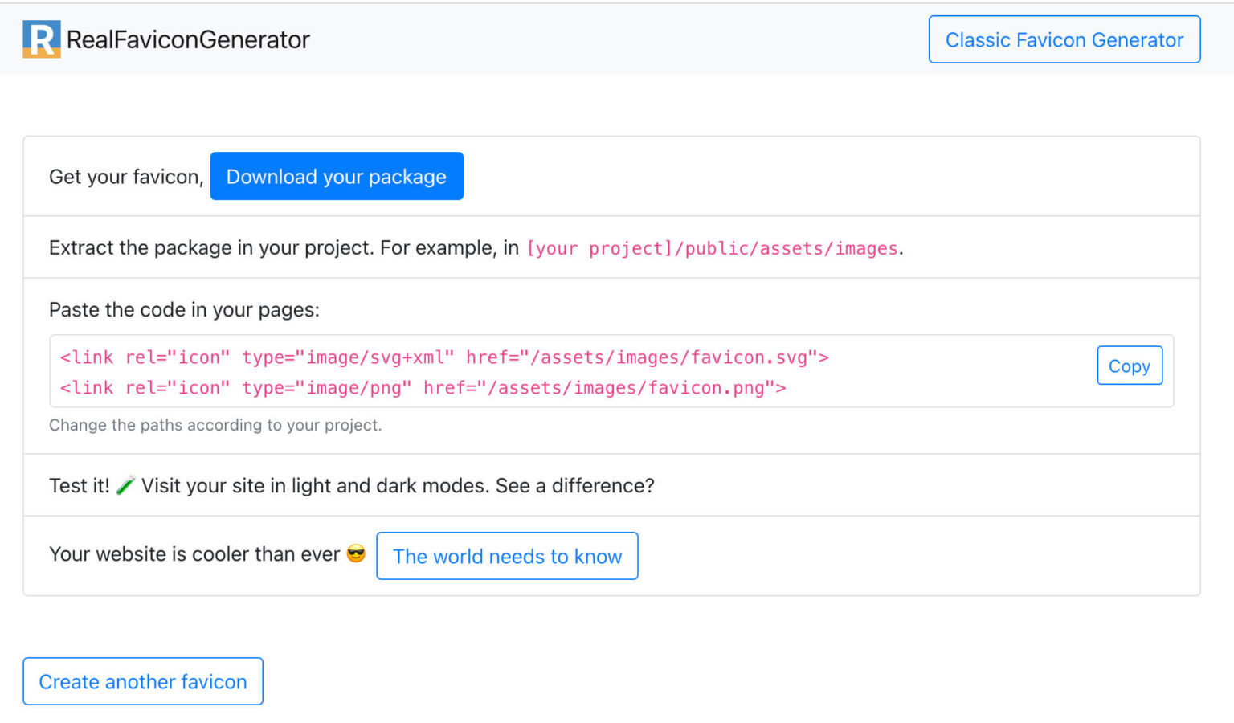Click the 'Paste the code in your pages' heading
The height and width of the screenshot is (723, 1234).
[x=184, y=309]
